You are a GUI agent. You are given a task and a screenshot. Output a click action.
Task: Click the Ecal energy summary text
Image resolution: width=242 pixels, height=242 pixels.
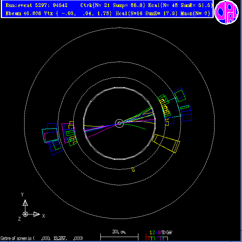point(180,5)
